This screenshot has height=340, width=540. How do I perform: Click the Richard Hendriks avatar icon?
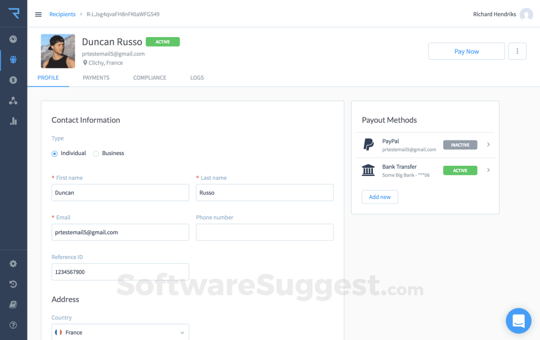pos(526,14)
